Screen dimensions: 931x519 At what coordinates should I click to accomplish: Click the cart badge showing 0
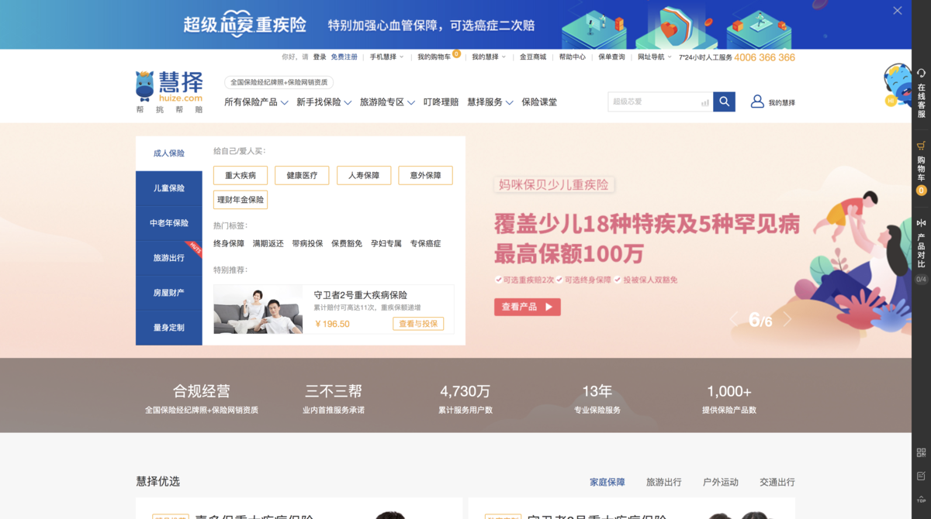pos(921,190)
